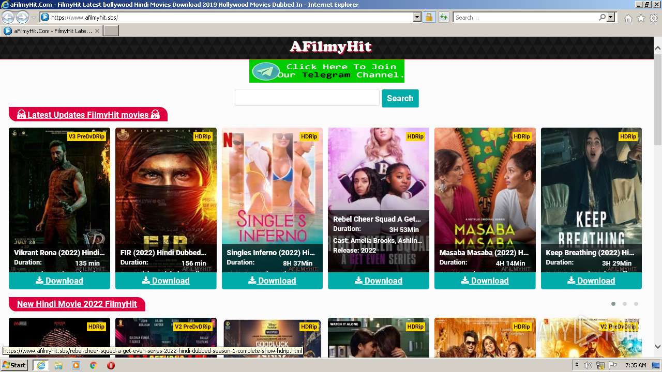The width and height of the screenshot is (662, 372).
Task: Open a new blank tab
Action: point(111,31)
